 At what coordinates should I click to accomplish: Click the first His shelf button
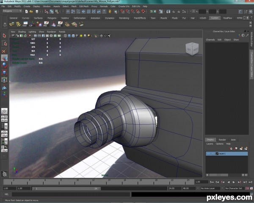[x=46, y=24]
